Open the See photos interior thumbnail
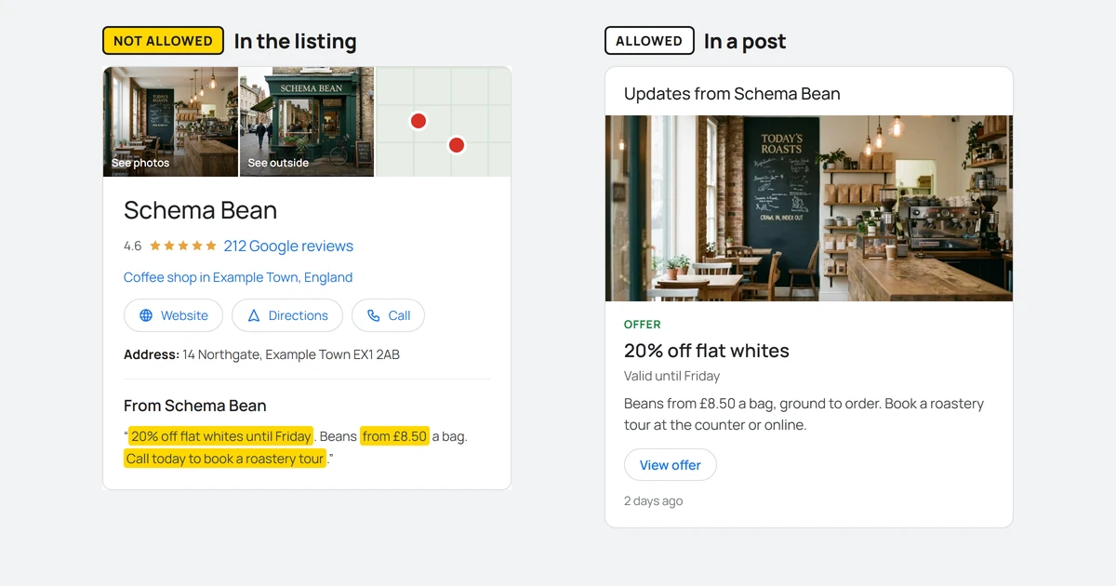1116x586 pixels. tap(170, 121)
